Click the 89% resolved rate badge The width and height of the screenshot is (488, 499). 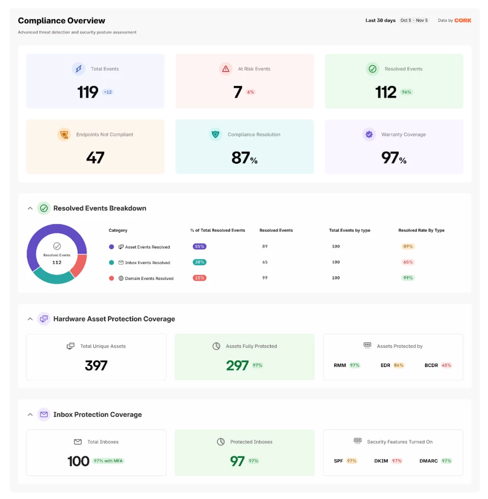click(408, 246)
